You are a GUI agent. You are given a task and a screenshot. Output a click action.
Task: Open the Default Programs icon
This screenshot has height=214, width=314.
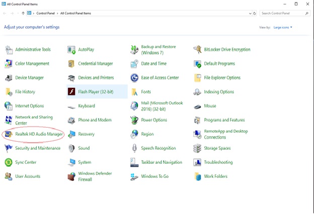(197, 64)
